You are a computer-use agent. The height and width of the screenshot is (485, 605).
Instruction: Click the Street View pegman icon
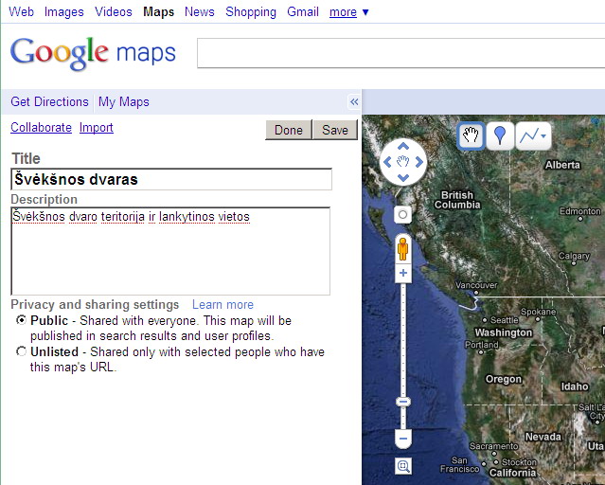click(x=402, y=249)
